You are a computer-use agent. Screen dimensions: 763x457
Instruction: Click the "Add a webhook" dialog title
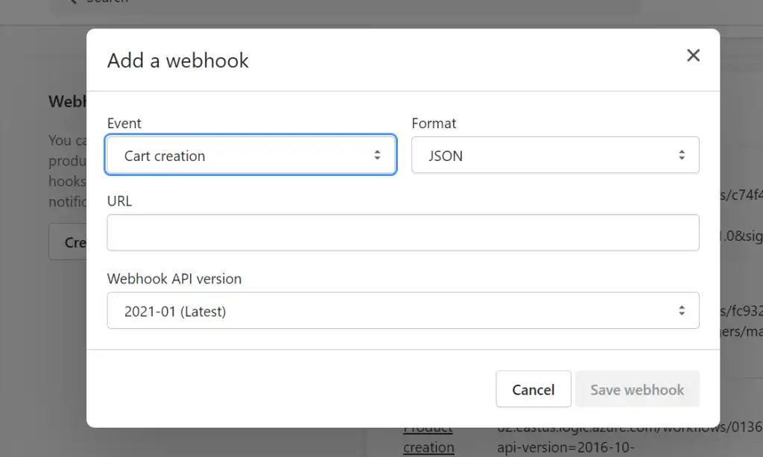(x=177, y=60)
